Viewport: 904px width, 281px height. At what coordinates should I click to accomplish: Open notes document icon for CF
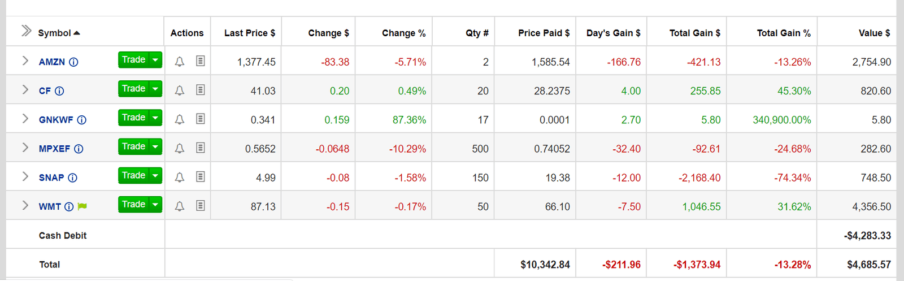[x=200, y=89]
